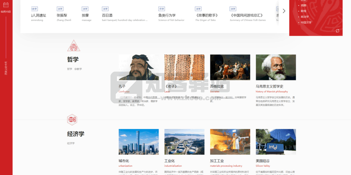The width and height of the screenshot is (351, 175).
Task: Open the 哲学 triangle category icon
Action: 74,46
